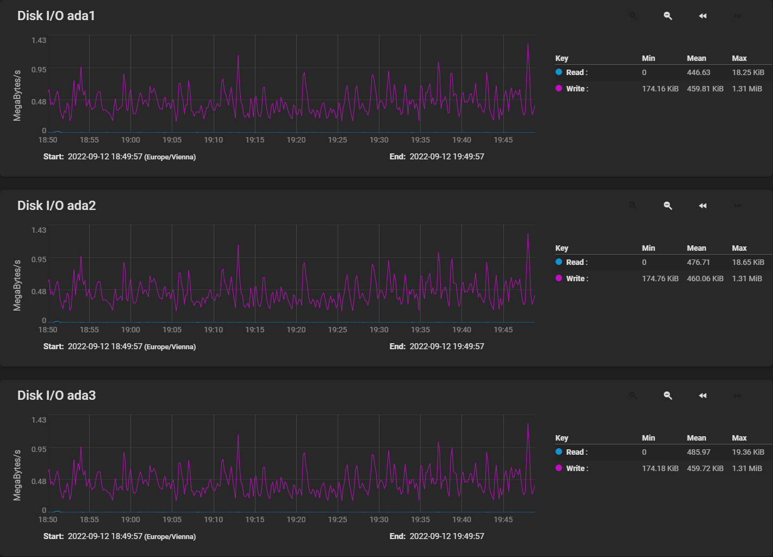773x557 pixels.
Task: Click ada3 Read mean value 485.97
Action: tap(699, 452)
